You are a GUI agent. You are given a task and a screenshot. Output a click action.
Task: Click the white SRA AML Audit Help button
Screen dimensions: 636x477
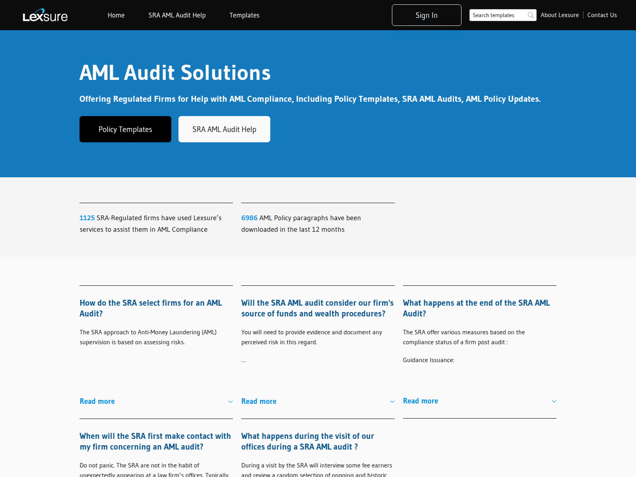(224, 129)
